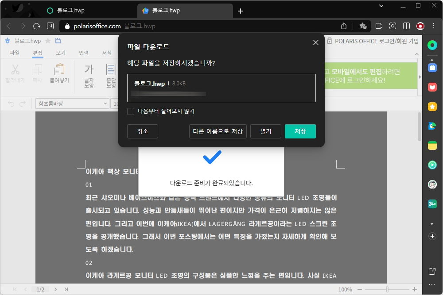
Task: Click the sidebar scroll down arrow
Action: [x=432, y=224]
